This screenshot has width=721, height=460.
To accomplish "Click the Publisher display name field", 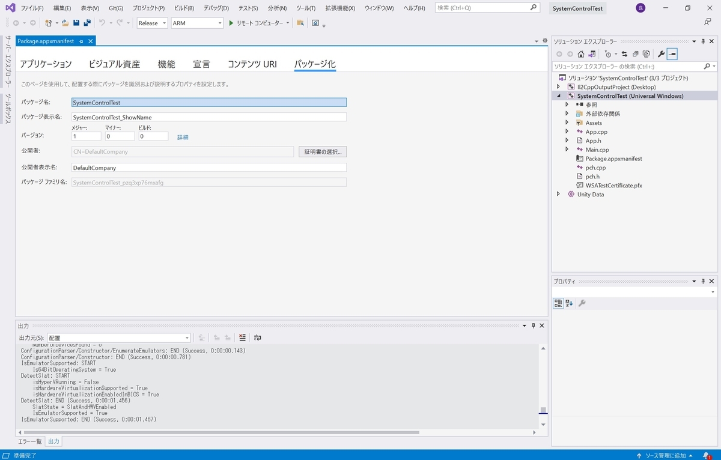I will point(209,168).
